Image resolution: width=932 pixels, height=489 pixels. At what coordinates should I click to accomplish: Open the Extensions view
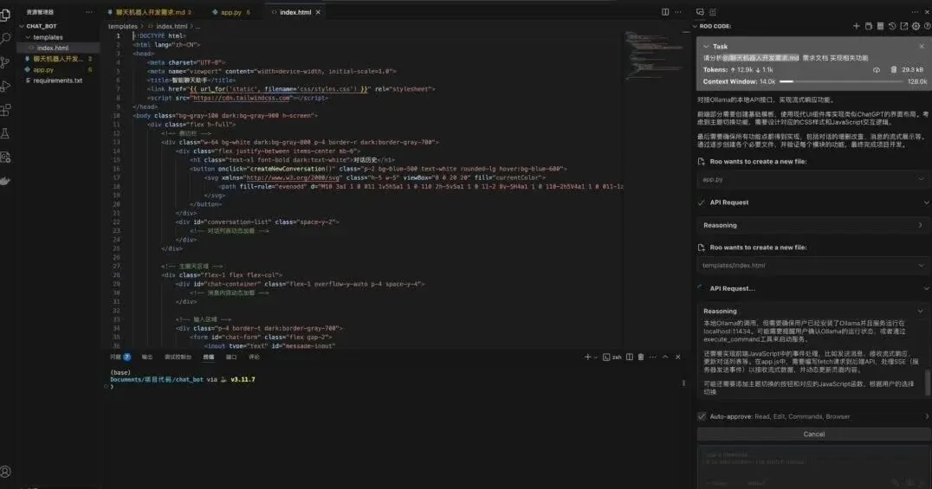[5, 110]
